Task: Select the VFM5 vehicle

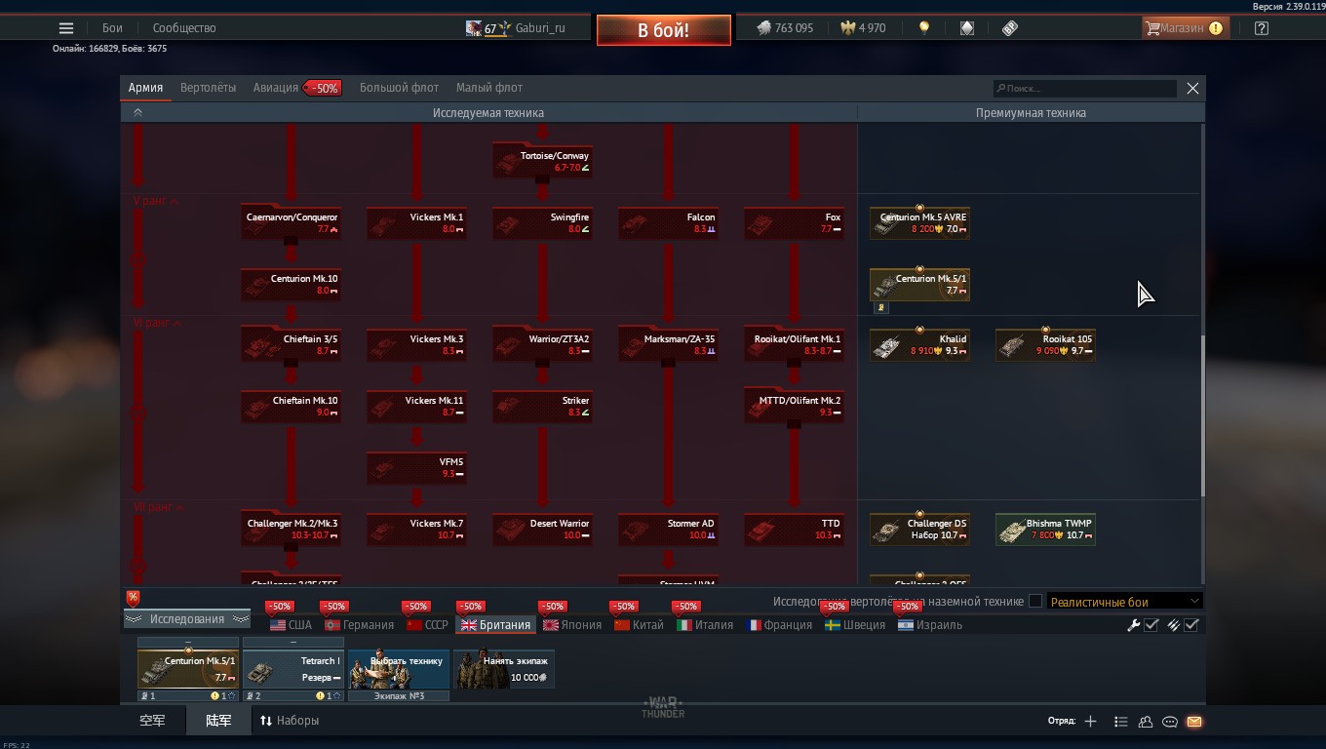Action: coord(416,467)
